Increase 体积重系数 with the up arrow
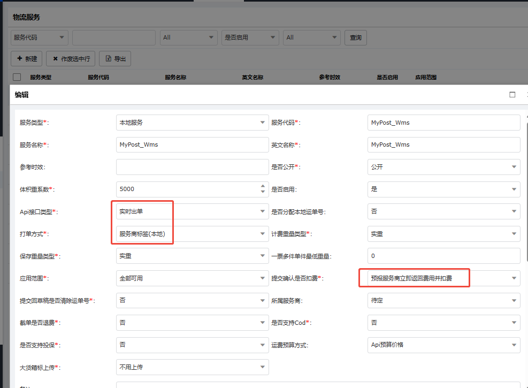The image size is (528, 388). coord(263,186)
